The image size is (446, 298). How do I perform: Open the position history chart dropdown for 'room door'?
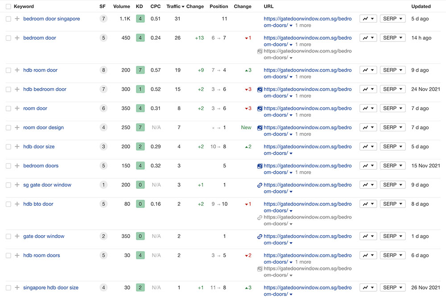coord(368,108)
